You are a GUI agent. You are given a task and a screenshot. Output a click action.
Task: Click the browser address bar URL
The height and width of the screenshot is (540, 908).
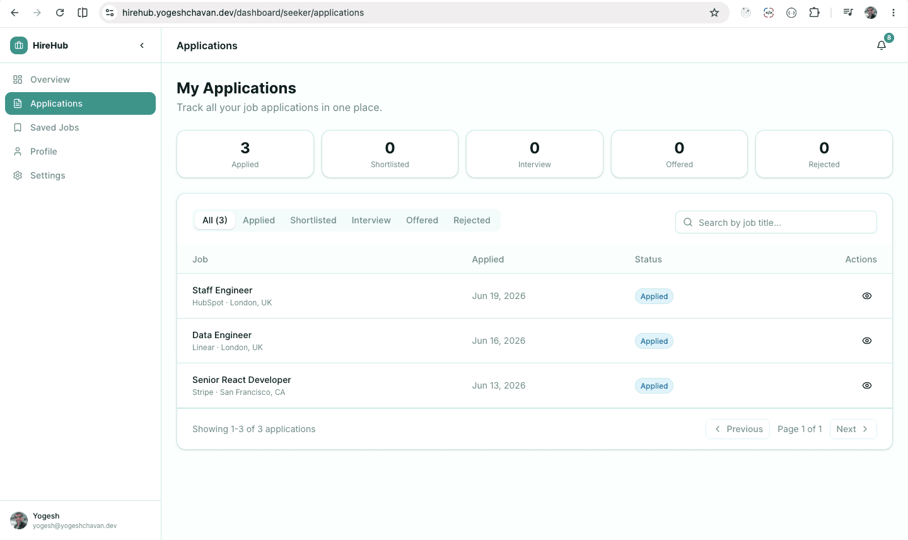click(x=243, y=13)
